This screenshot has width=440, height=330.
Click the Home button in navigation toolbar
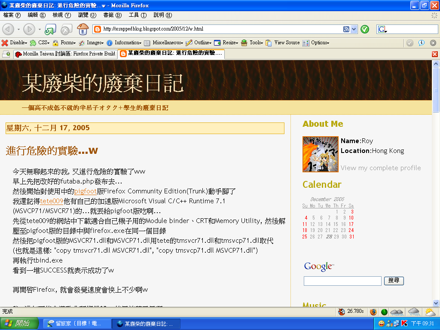[82, 29]
